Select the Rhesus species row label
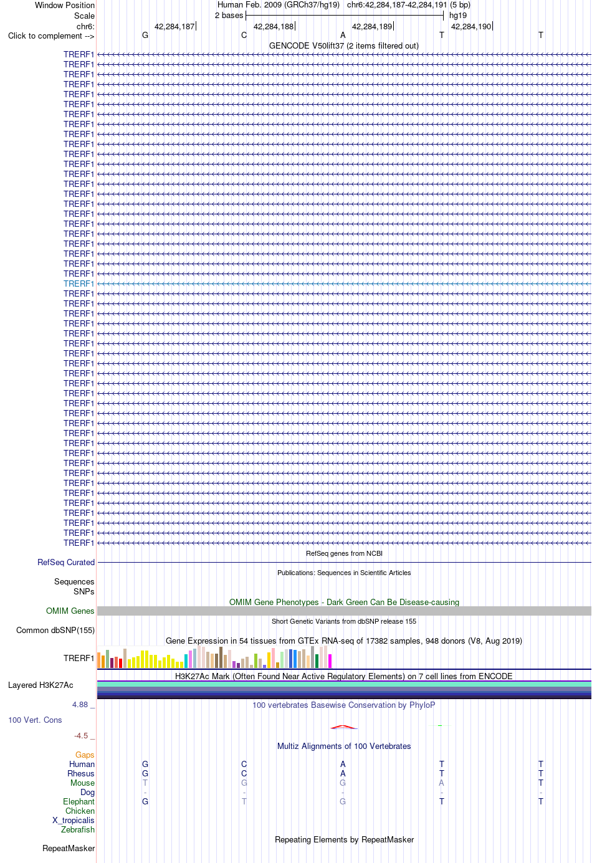This screenshot has width=592, height=863. coord(81,773)
